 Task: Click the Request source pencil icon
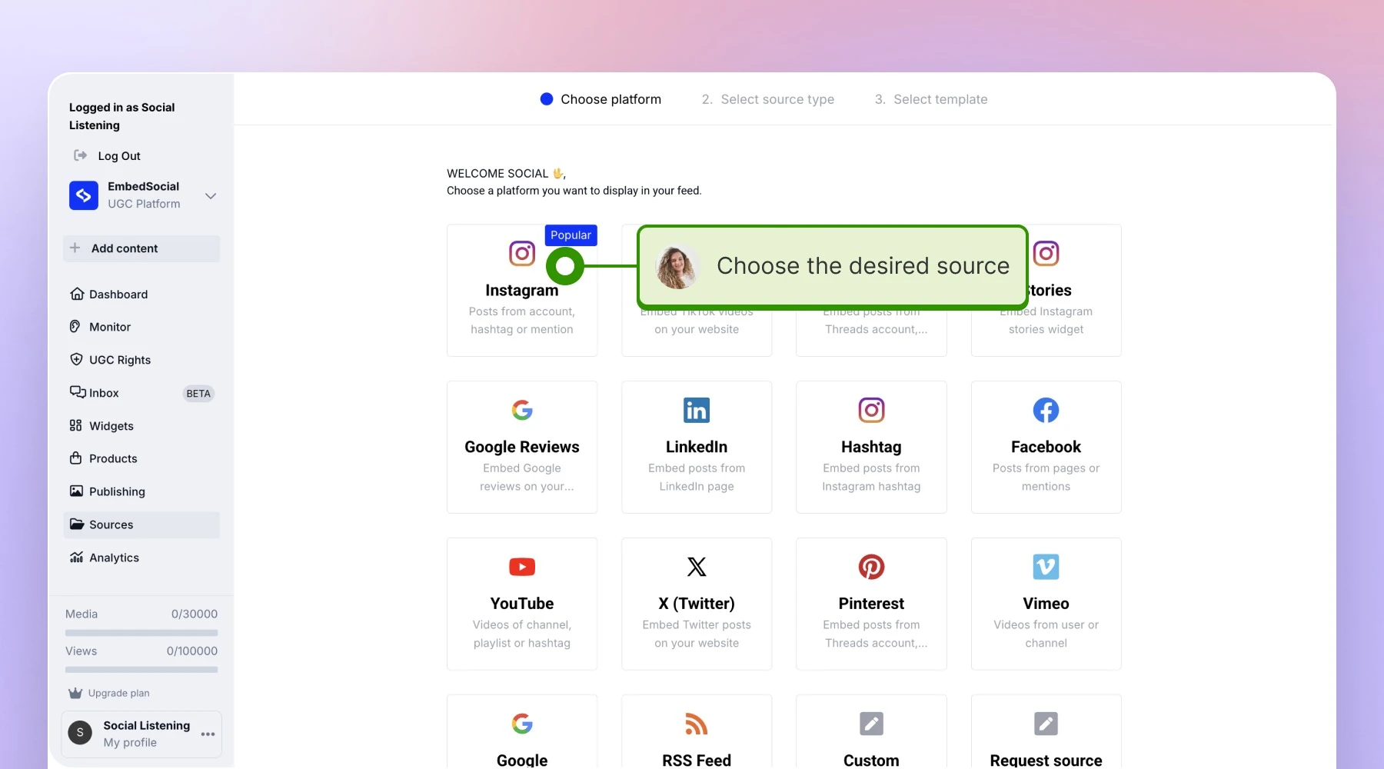[x=1046, y=724]
